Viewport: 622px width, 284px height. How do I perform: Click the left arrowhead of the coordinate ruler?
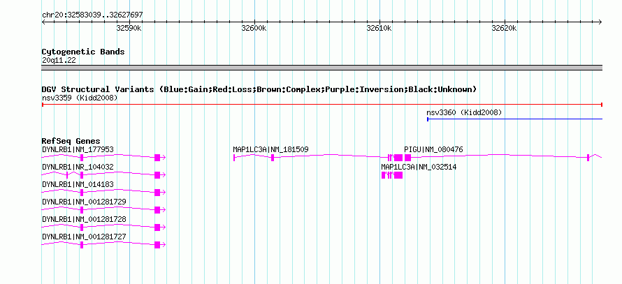pyautogui.click(x=43, y=22)
